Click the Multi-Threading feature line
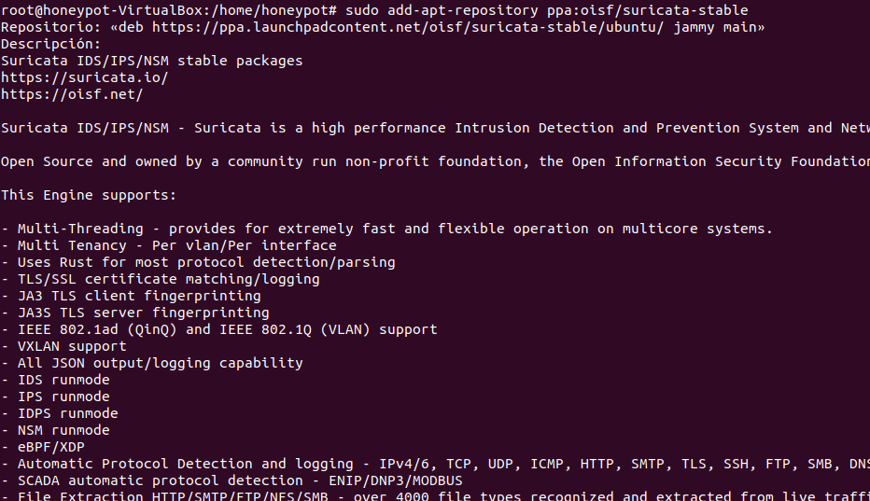Image resolution: width=870 pixels, height=501 pixels. pyautogui.click(x=386, y=229)
